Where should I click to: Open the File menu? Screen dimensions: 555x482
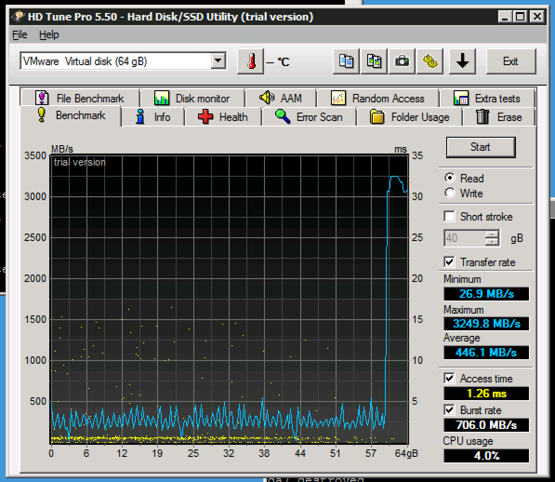[20, 35]
